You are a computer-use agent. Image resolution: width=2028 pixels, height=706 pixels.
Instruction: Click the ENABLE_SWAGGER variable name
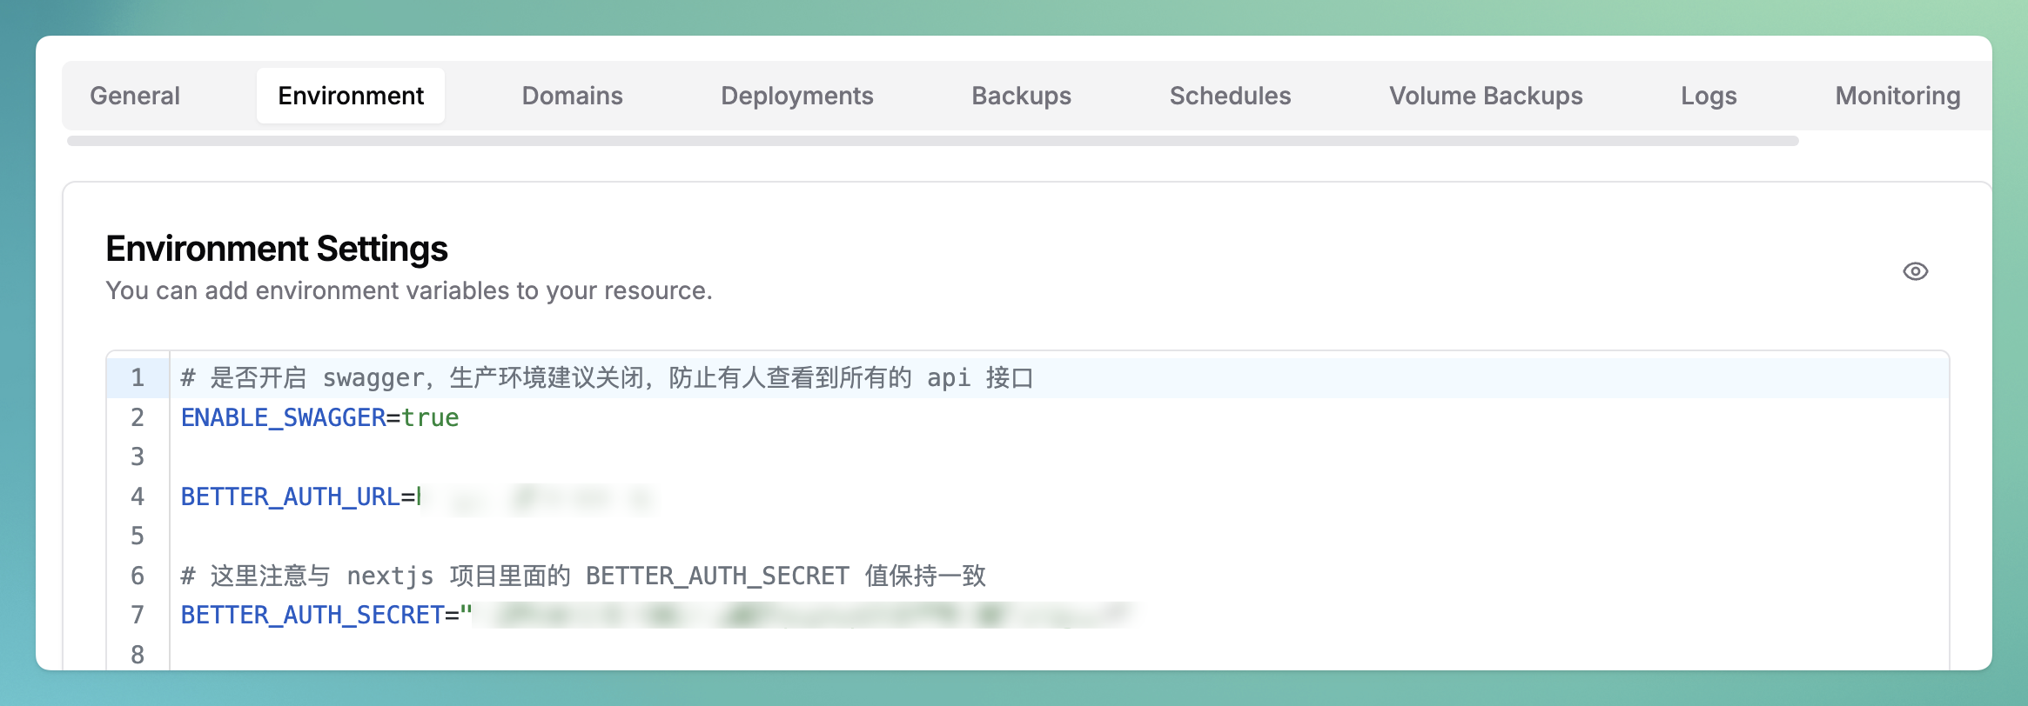283,417
